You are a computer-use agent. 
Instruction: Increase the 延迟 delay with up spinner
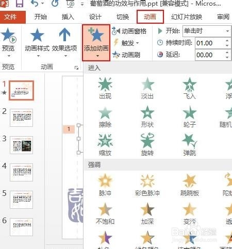pyautogui.click(x=227, y=53)
